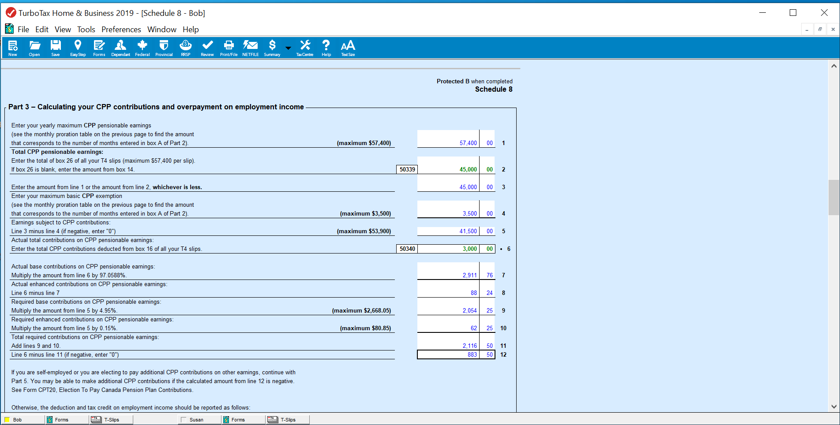Select the Provincial toolbar icon
The height and width of the screenshot is (425, 840).
pyautogui.click(x=164, y=48)
